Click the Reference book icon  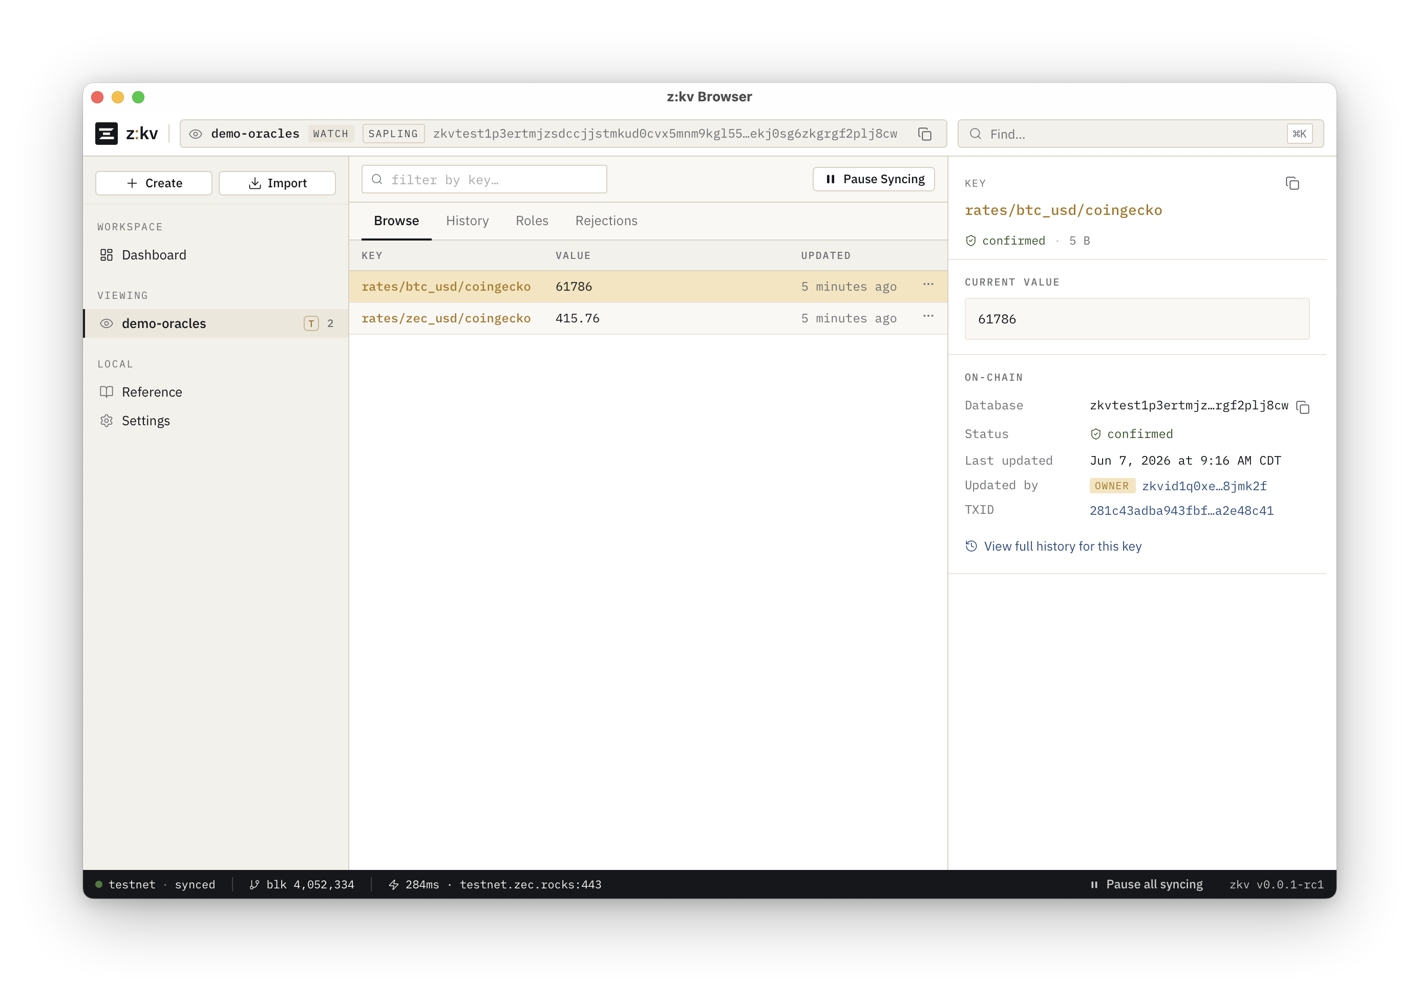(107, 392)
